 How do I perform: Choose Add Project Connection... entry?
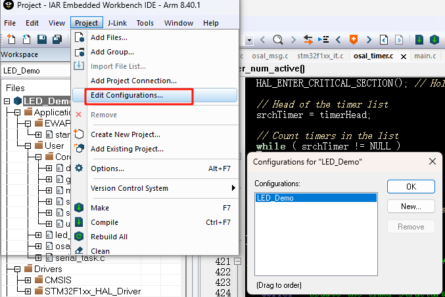155,81
